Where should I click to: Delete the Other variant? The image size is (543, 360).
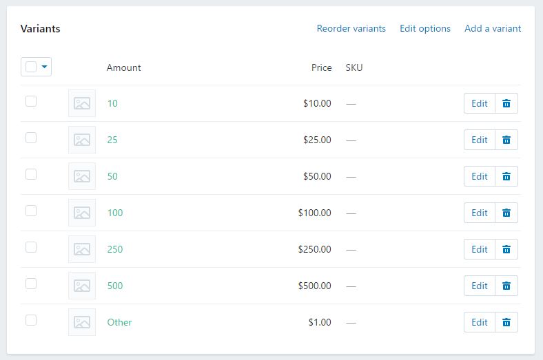(x=506, y=322)
